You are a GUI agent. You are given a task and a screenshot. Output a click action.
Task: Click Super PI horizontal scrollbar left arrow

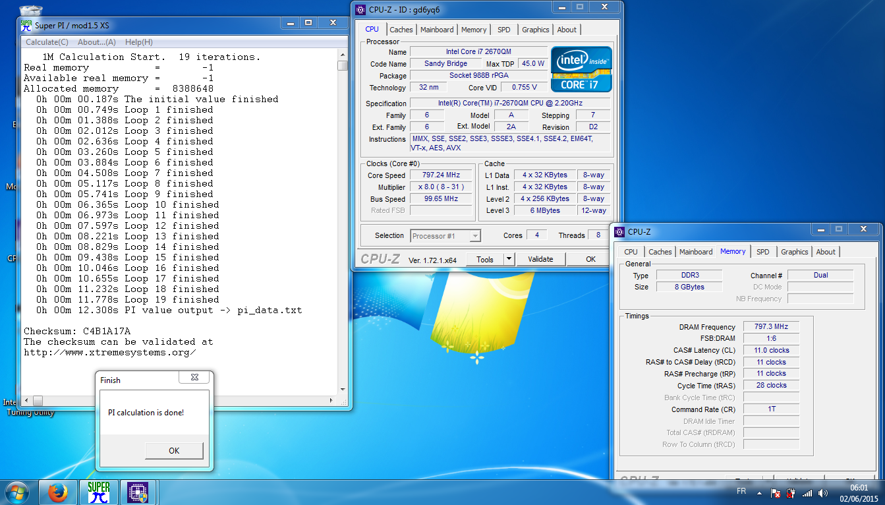coord(28,400)
